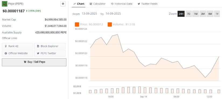Click the volume value $1,646,817,064.00
This screenshot has height=99, width=222.
(56, 26)
